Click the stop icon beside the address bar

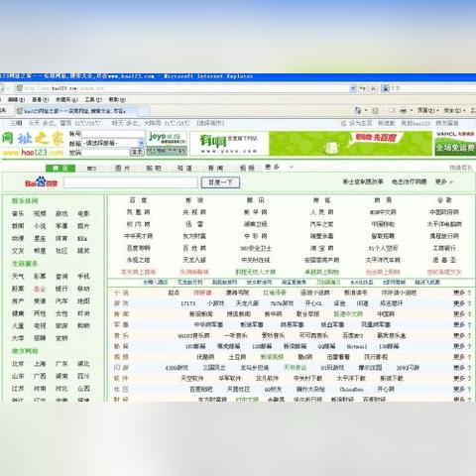pos(373,88)
